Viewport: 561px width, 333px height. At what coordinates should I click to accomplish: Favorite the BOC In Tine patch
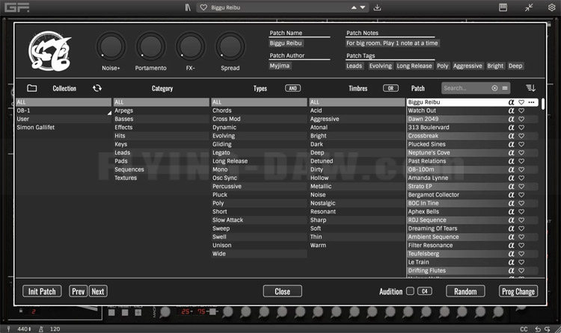(x=521, y=203)
